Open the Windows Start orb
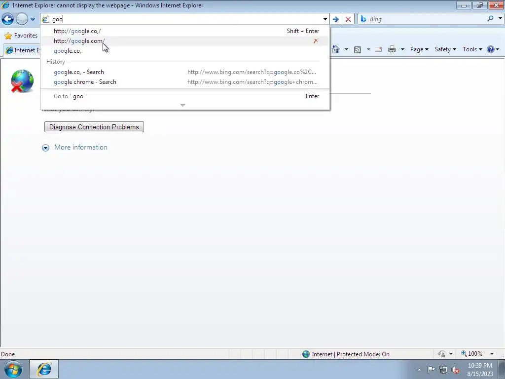 click(13, 369)
